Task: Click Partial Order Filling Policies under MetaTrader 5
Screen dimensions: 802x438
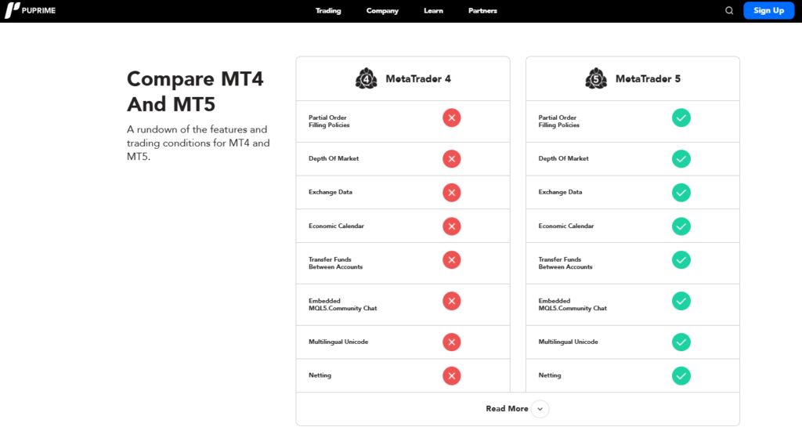Action: click(558, 121)
